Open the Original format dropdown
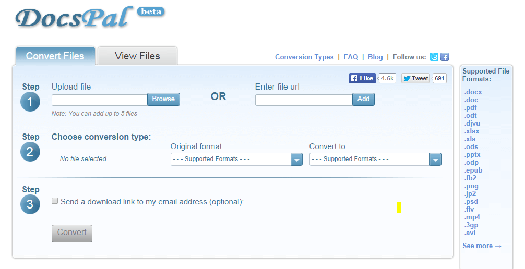This screenshot has height=269, width=525. (x=236, y=159)
